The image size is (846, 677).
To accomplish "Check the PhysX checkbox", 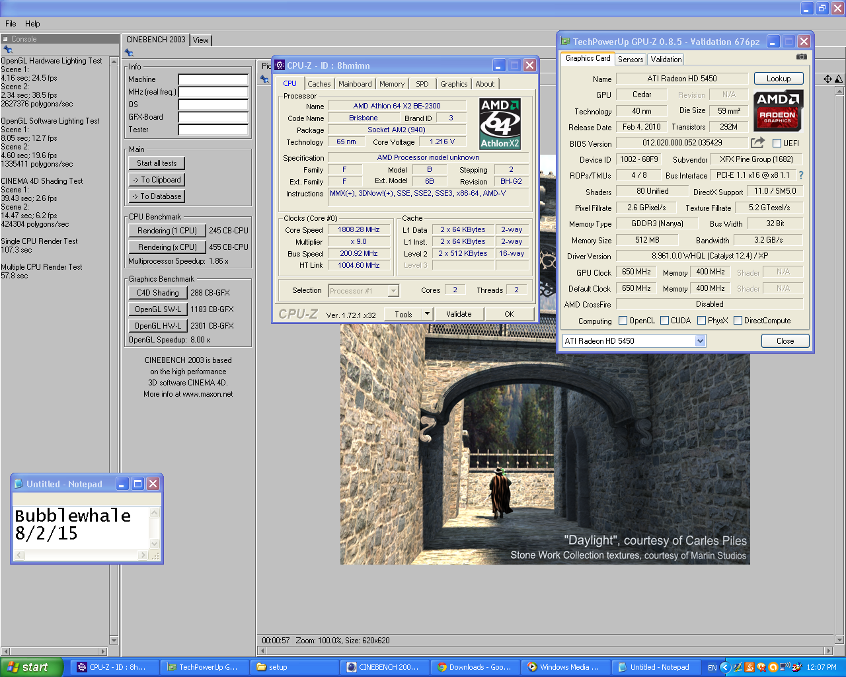I will point(701,321).
